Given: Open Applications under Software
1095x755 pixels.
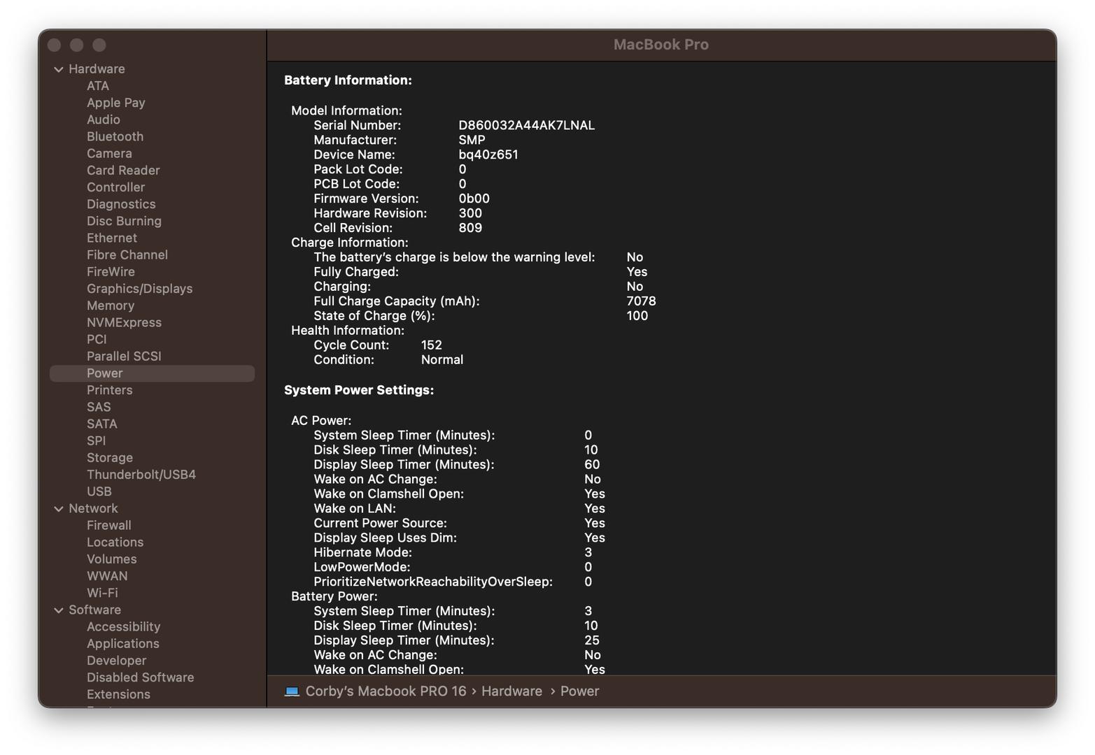Looking at the screenshot, I should click(x=123, y=644).
